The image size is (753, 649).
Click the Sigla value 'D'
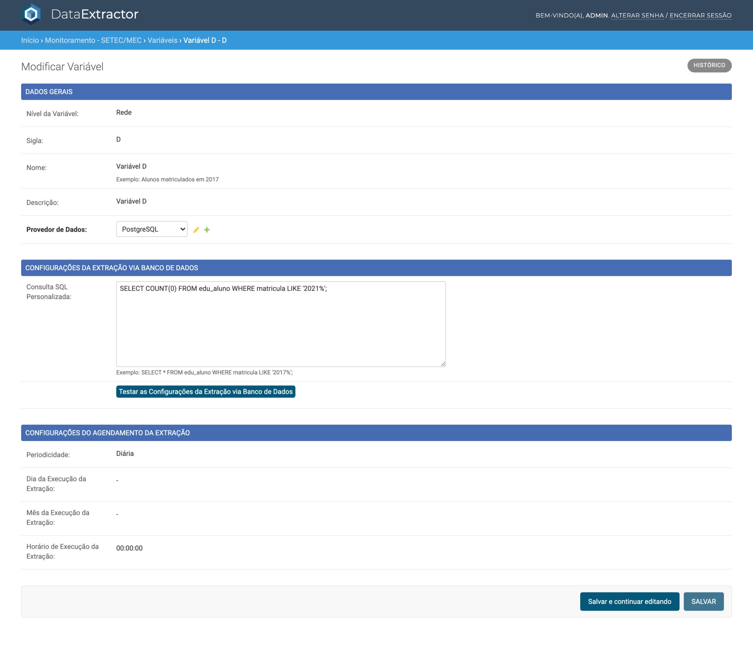tap(118, 139)
